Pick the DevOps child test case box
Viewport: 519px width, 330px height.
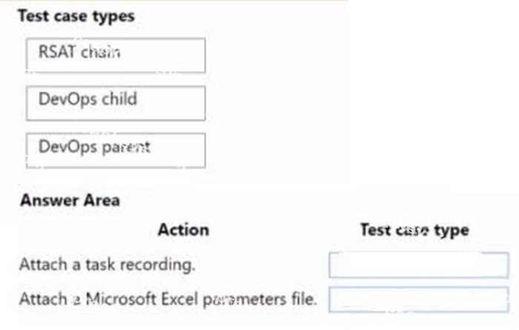(116, 103)
